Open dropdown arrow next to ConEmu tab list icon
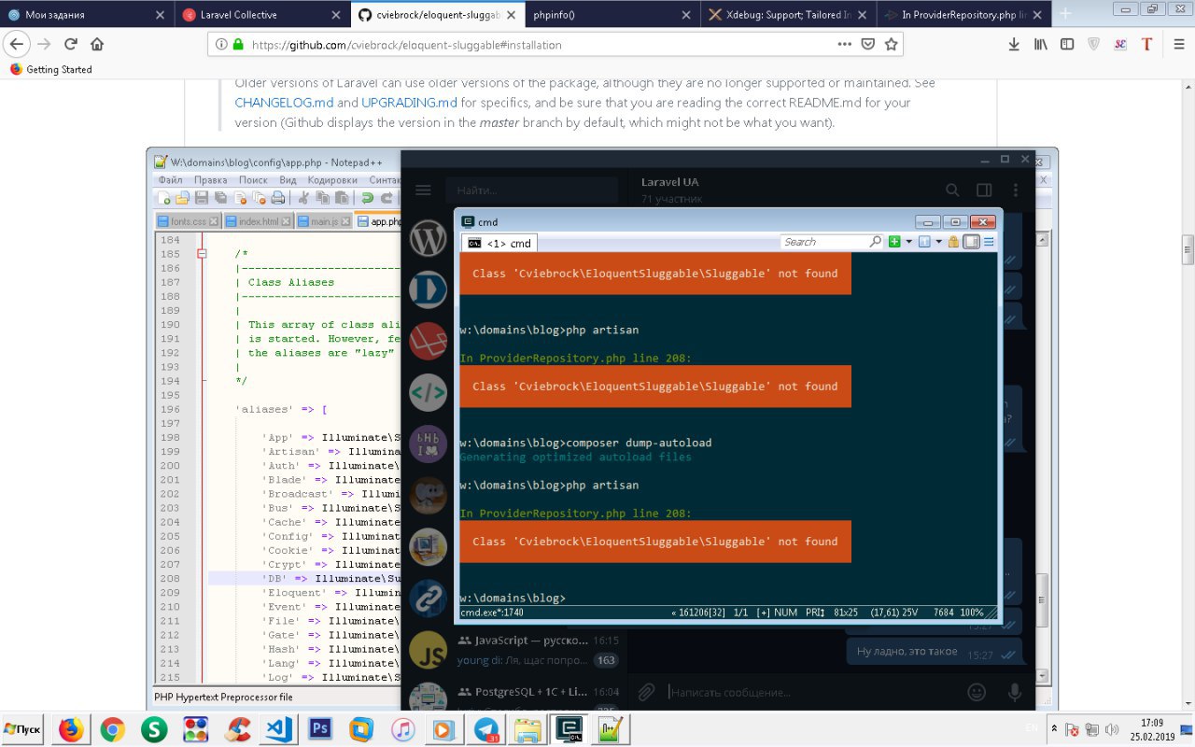 click(939, 242)
